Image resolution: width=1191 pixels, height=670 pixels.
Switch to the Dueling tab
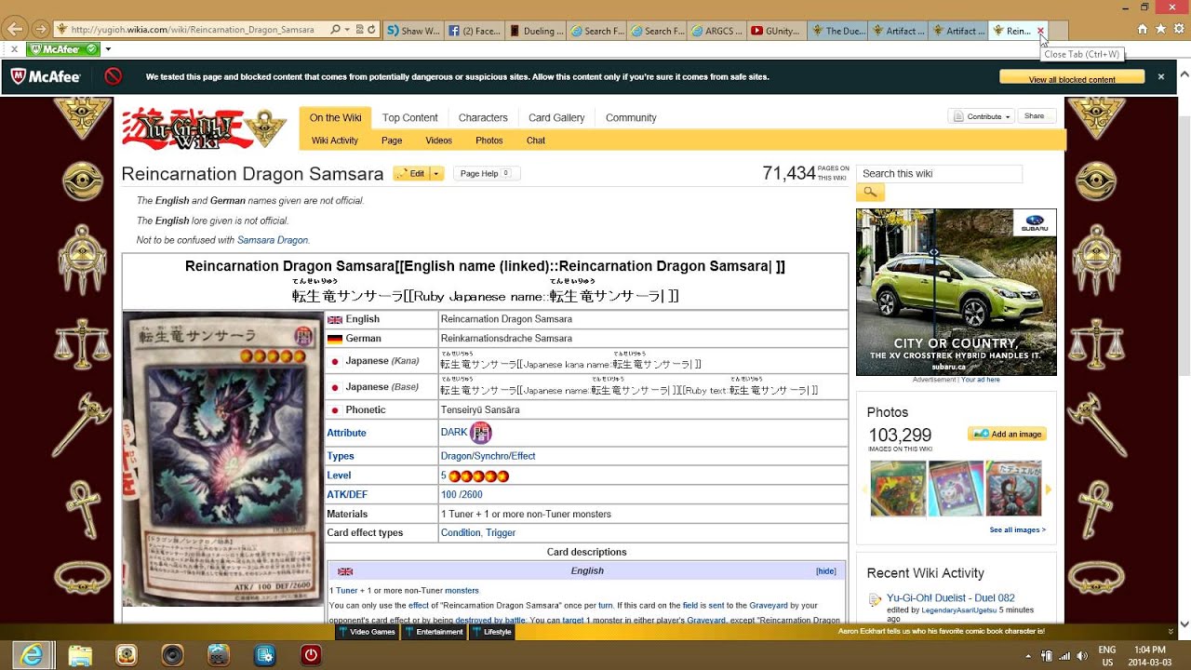click(x=537, y=31)
